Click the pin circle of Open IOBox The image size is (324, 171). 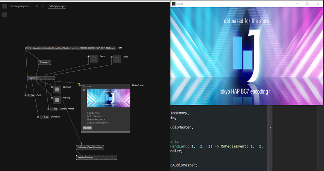click(88, 56)
